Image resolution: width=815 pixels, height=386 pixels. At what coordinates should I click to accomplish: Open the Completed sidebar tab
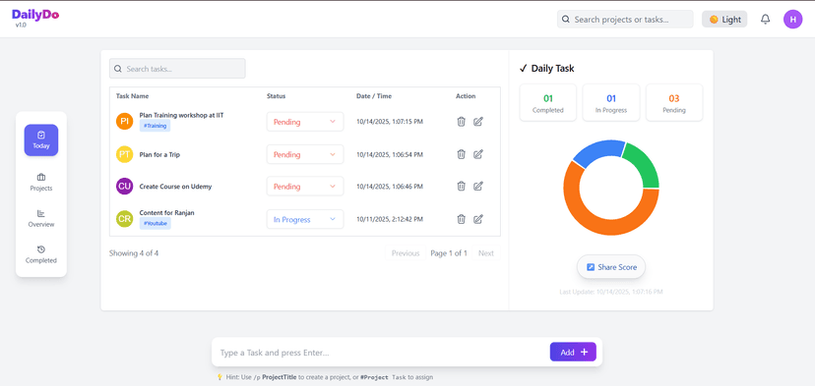[41, 254]
